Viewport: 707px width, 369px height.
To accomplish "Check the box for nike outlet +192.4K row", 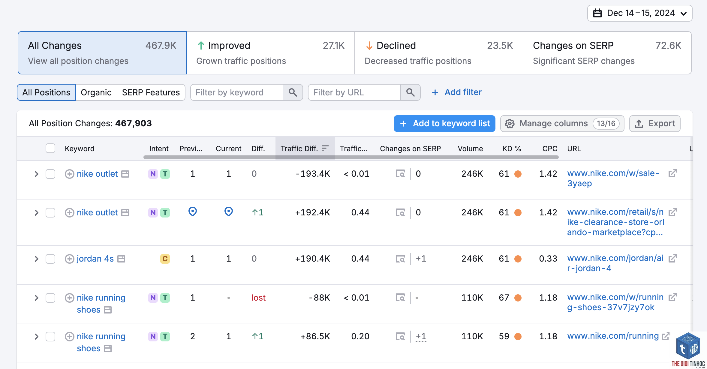I will coord(50,213).
